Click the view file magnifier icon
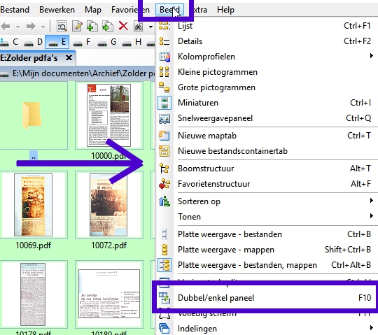The image size is (378, 335). [62, 26]
